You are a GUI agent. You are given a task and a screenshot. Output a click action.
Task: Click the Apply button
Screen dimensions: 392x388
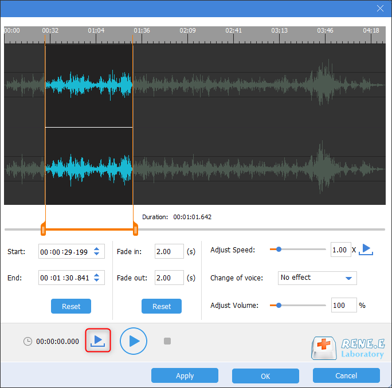pyautogui.click(x=185, y=375)
